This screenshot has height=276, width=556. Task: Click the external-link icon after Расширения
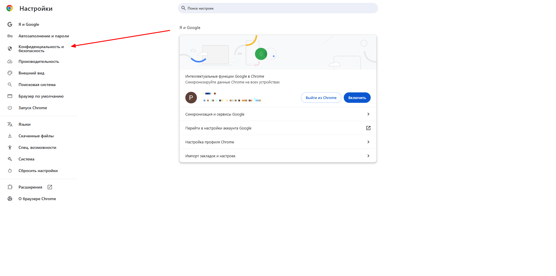pos(50,187)
